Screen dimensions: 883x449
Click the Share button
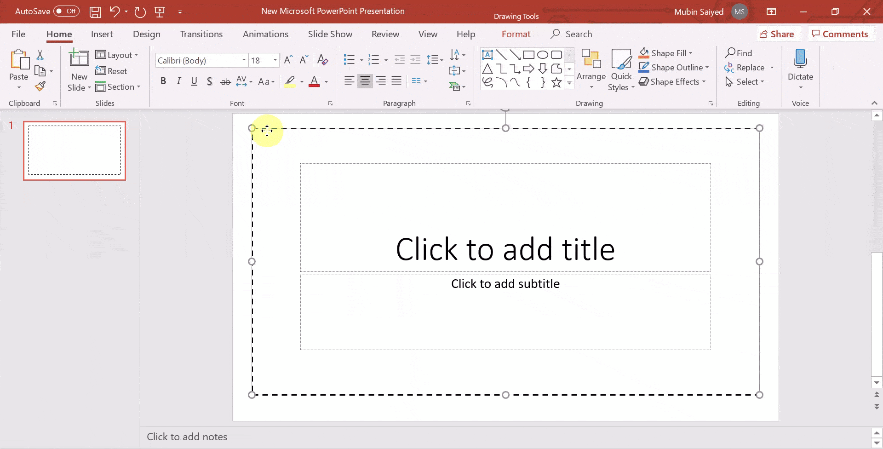point(778,34)
